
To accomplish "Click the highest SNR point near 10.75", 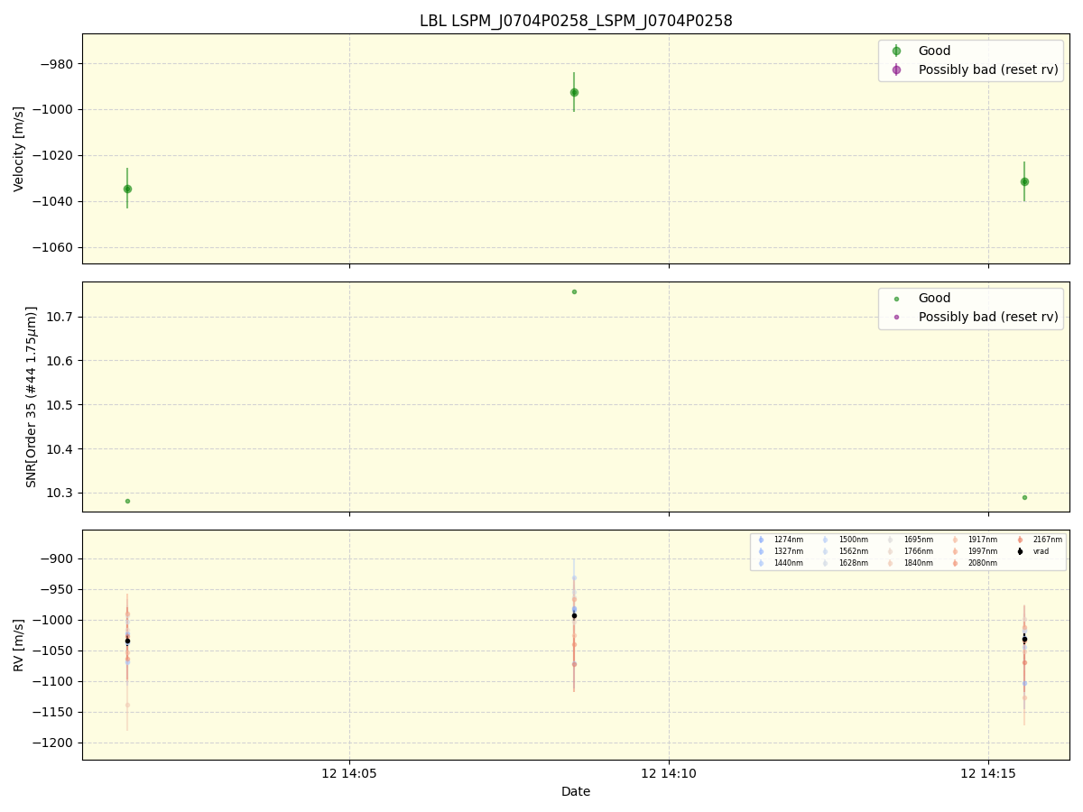I will (x=574, y=291).
